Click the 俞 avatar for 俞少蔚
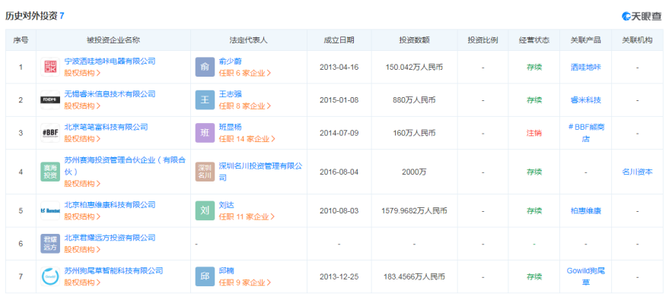Image resolution: width=672 pixels, height=303 pixels. tap(205, 67)
